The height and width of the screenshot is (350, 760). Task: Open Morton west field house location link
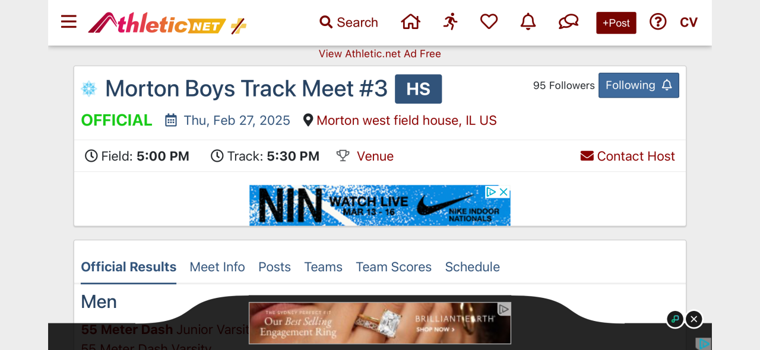(406, 121)
